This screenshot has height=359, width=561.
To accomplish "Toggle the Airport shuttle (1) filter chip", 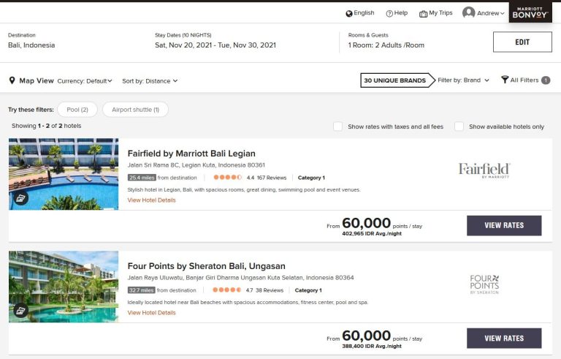I will (135, 110).
